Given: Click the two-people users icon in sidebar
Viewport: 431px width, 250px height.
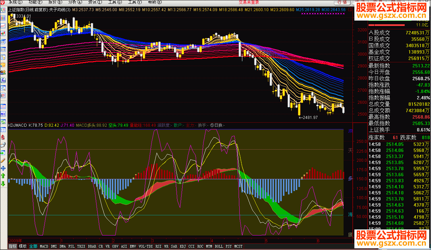Looking at the screenshot, I should coord(3,72).
